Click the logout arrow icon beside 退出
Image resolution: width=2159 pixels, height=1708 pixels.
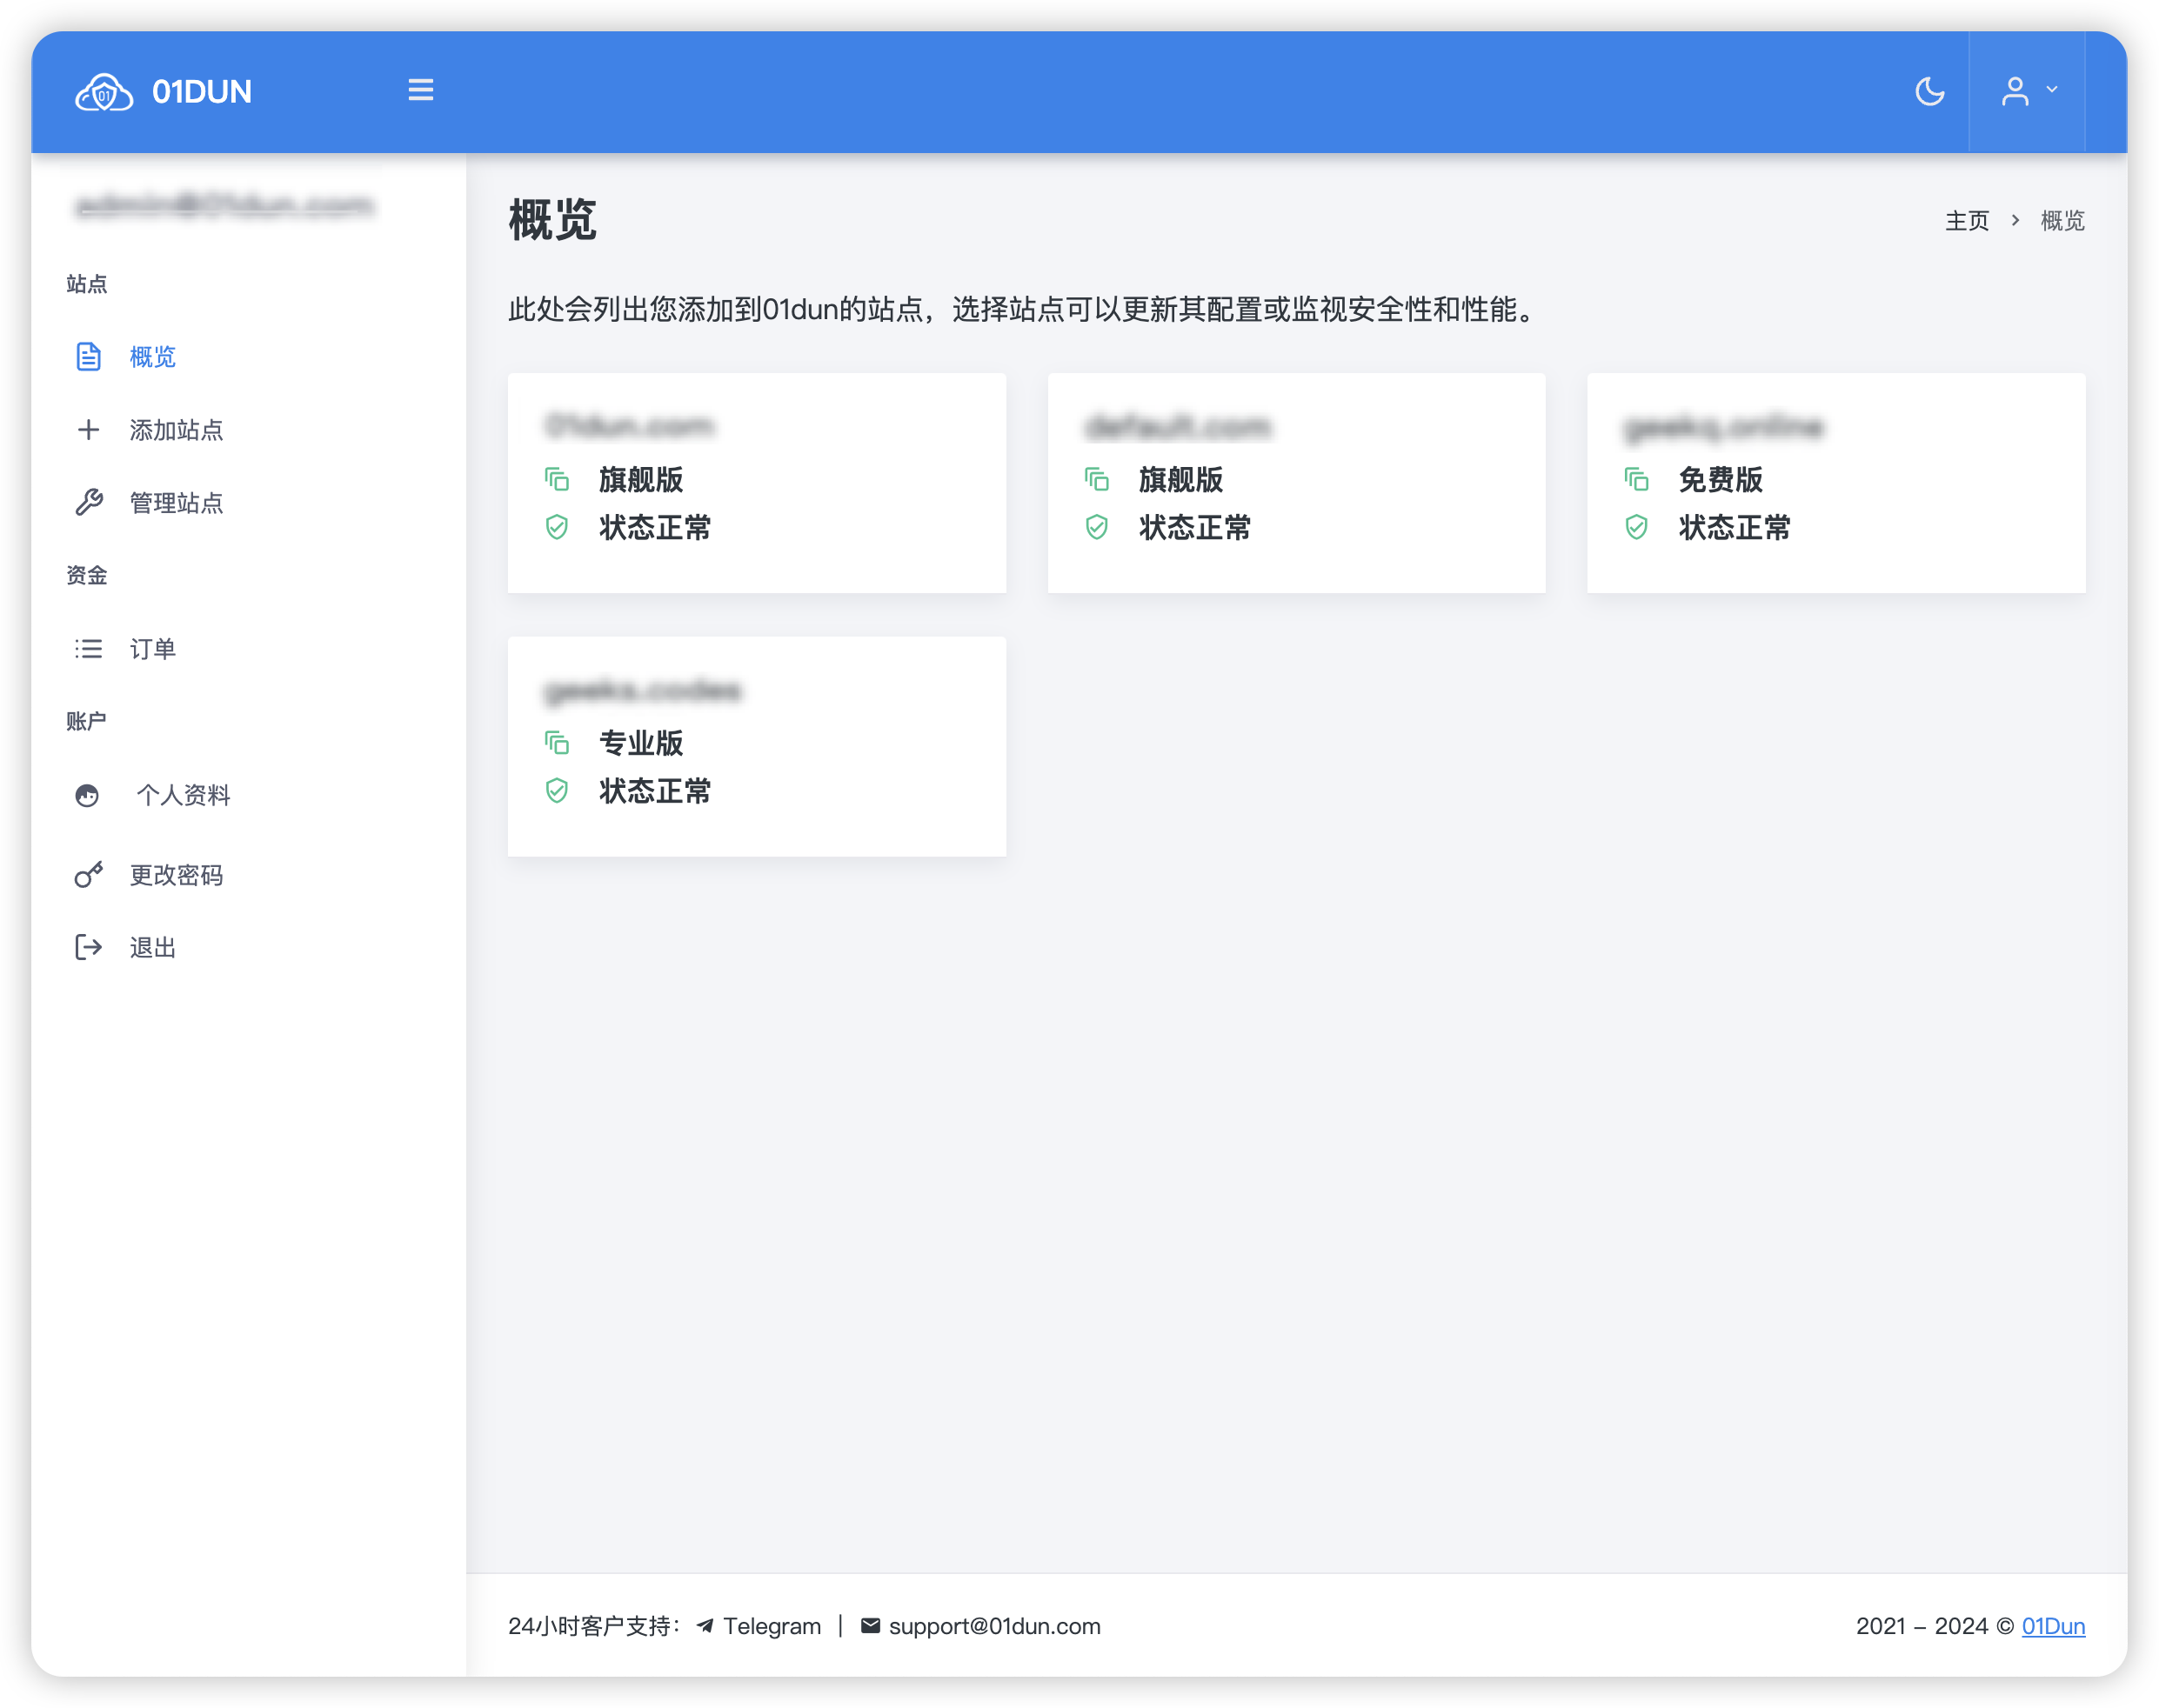89,947
